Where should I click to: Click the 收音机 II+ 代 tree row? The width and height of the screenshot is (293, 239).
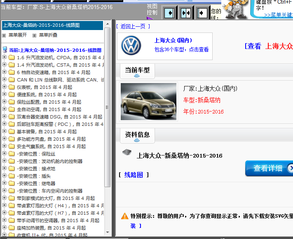click(52, 235)
